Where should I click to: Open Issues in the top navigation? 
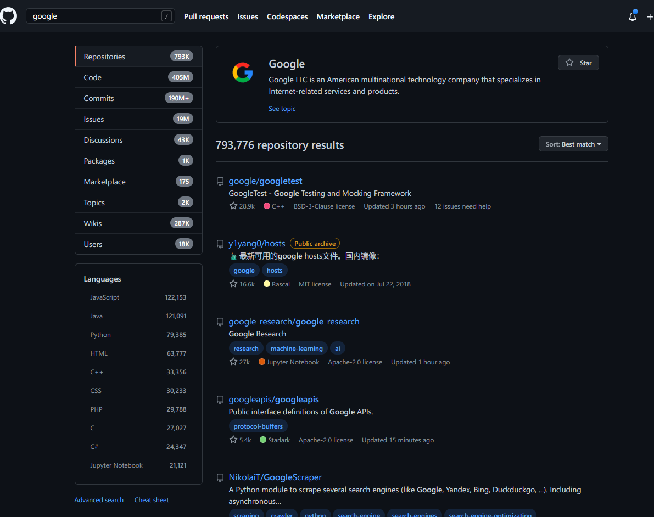coord(248,16)
